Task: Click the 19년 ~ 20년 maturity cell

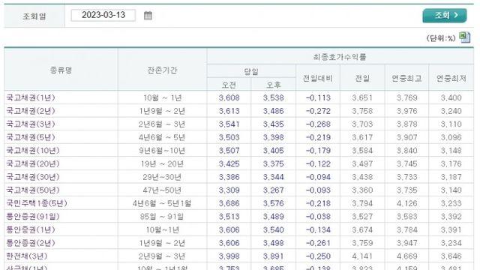Action: (x=162, y=163)
